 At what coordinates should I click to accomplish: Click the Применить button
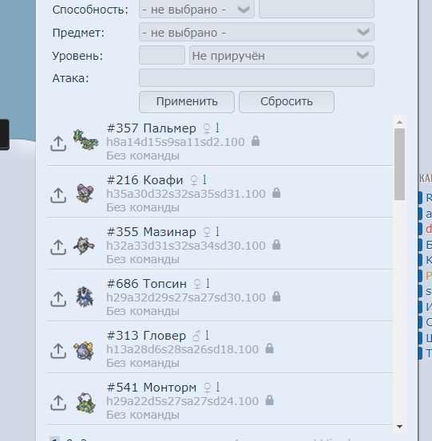[187, 102]
